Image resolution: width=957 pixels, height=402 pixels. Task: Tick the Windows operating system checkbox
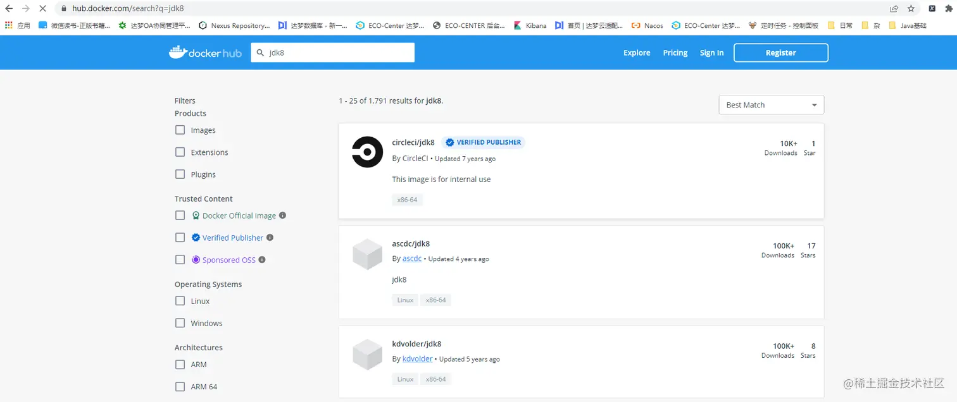[180, 323]
